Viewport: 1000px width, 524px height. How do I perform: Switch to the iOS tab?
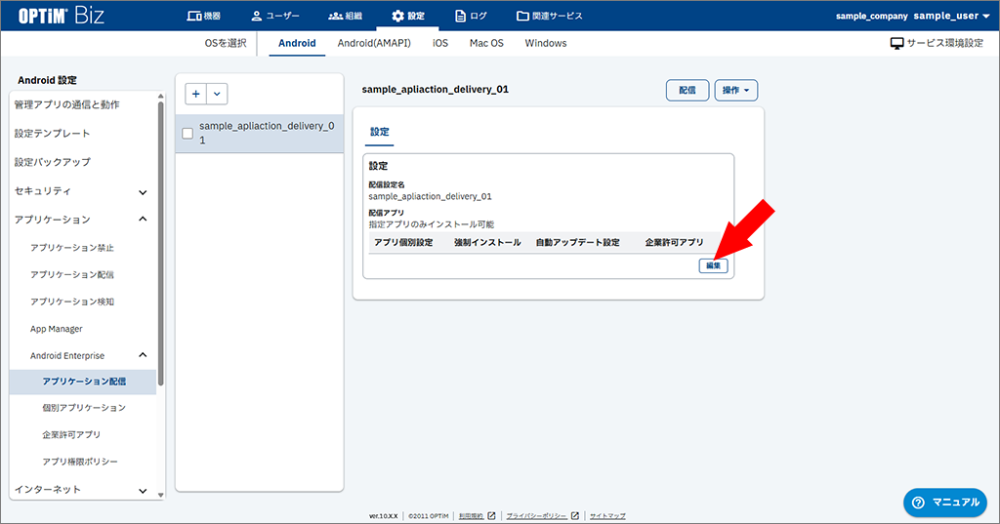pos(440,43)
